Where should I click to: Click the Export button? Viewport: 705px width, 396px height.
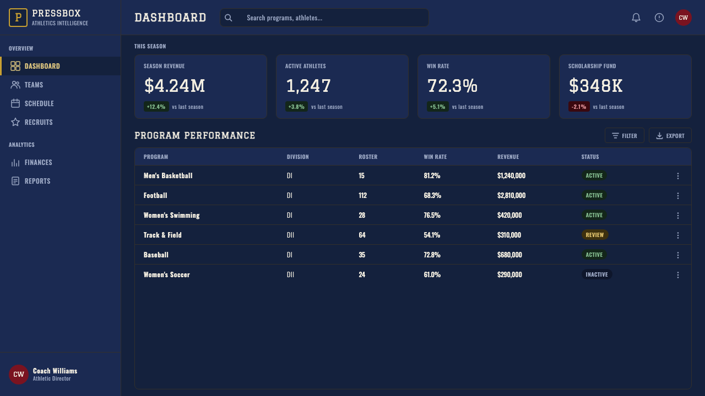(x=670, y=135)
